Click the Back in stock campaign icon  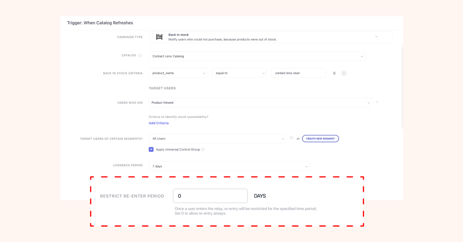click(x=159, y=37)
